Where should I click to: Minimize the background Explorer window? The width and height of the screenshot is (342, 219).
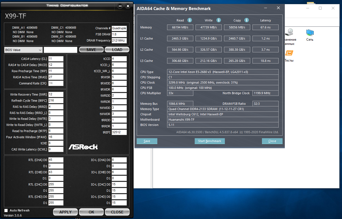pyautogui.click(x=307, y=8)
